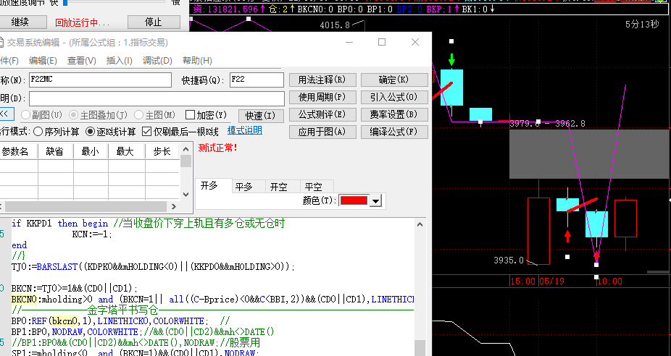Click the empty description input field

pos(157,98)
